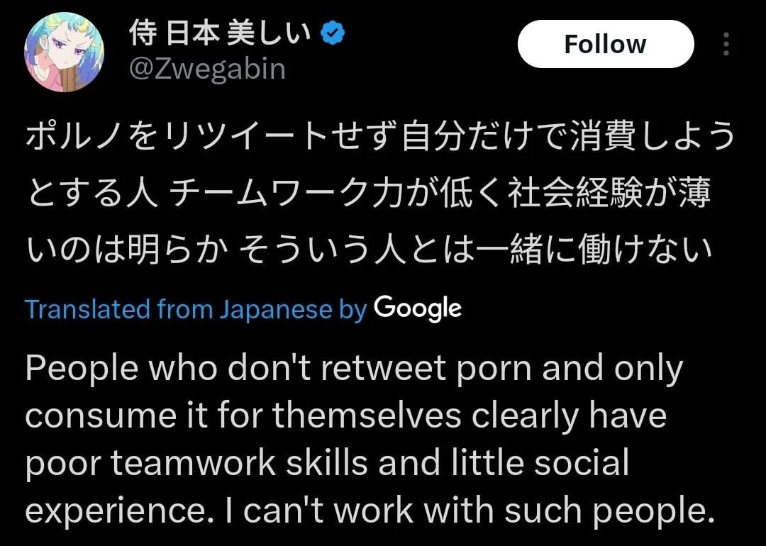
Task: Click the Japanese line starting with とする人
Action: click(x=367, y=194)
